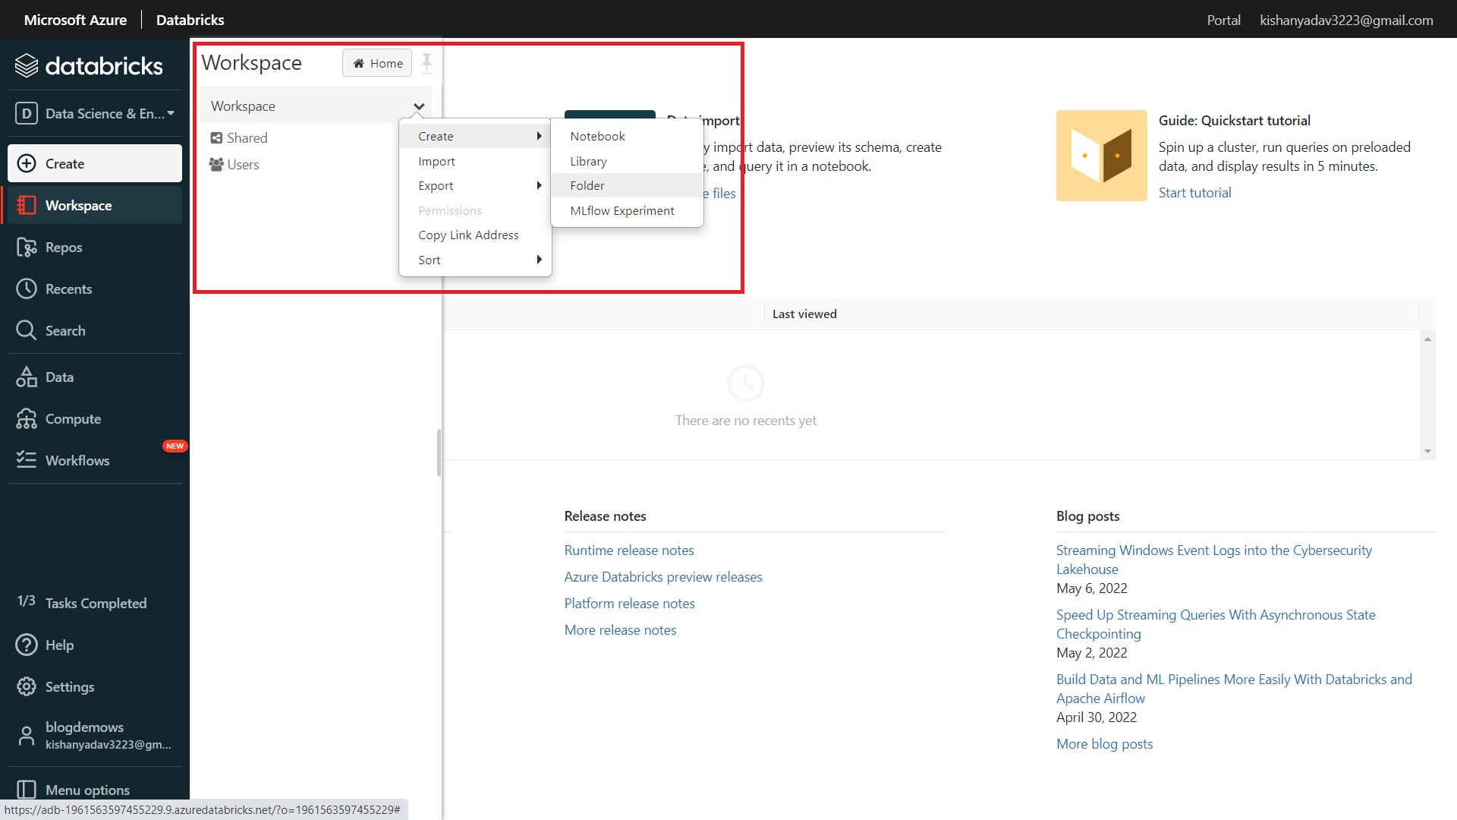Open More release notes link
1457x820 pixels.
[620, 629]
